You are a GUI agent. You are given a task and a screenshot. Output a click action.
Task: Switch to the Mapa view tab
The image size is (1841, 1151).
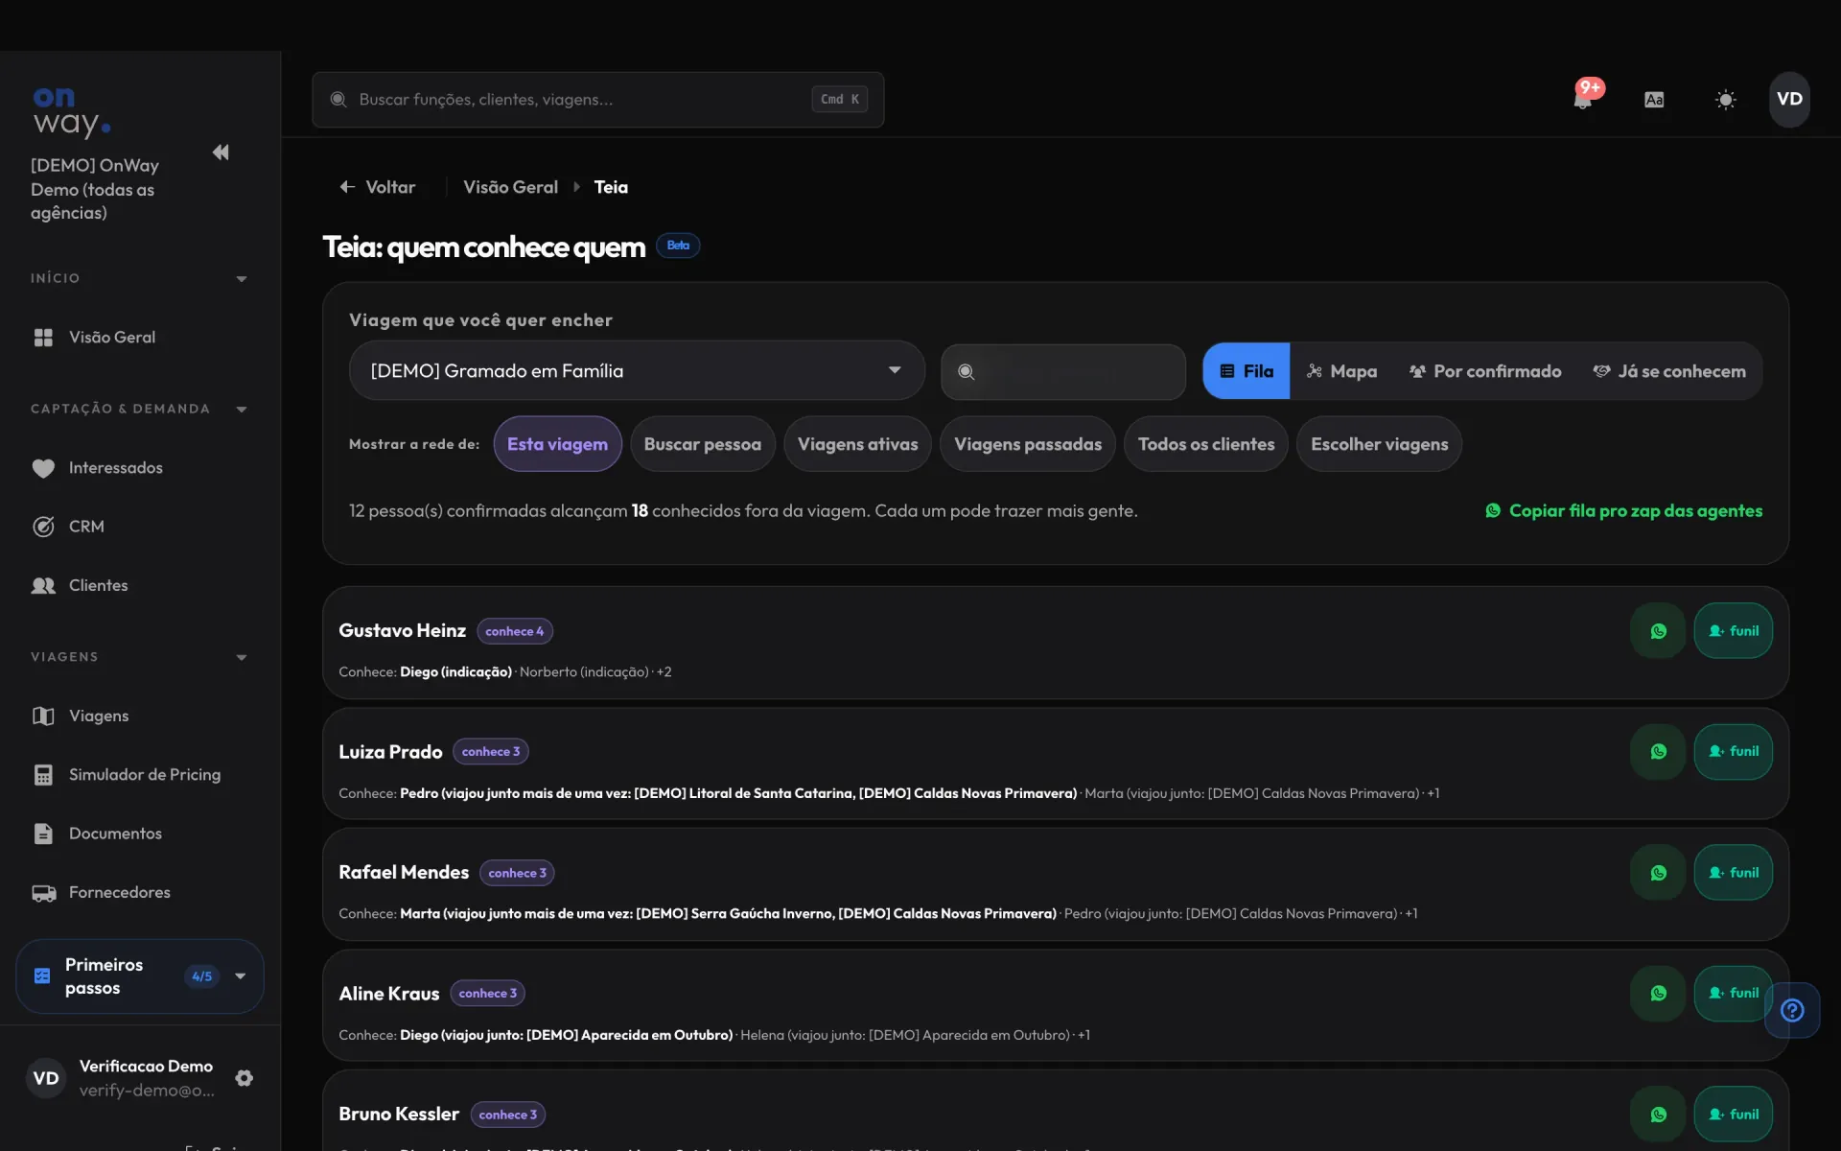point(1341,371)
